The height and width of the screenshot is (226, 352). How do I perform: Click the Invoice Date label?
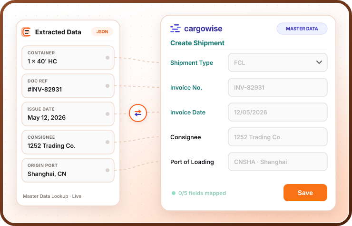[188, 113]
